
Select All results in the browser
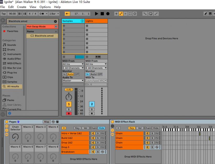pos(12,86)
